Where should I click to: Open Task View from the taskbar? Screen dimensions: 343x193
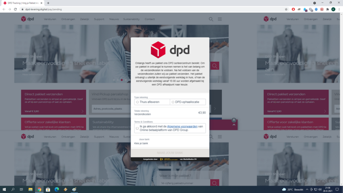[x=21, y=190]
